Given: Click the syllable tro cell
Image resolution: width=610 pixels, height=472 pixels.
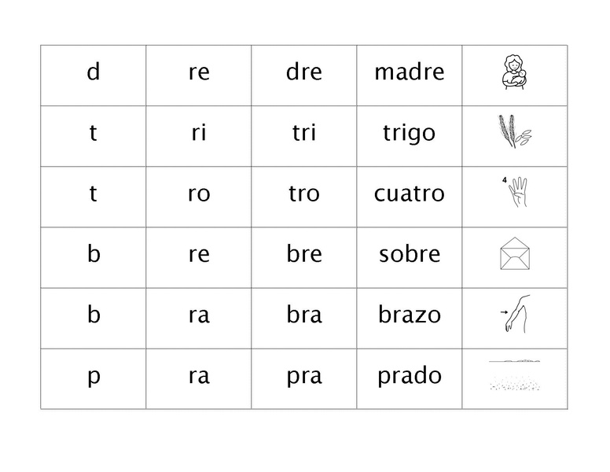Looking at the screenshot, I should [304, 197].
